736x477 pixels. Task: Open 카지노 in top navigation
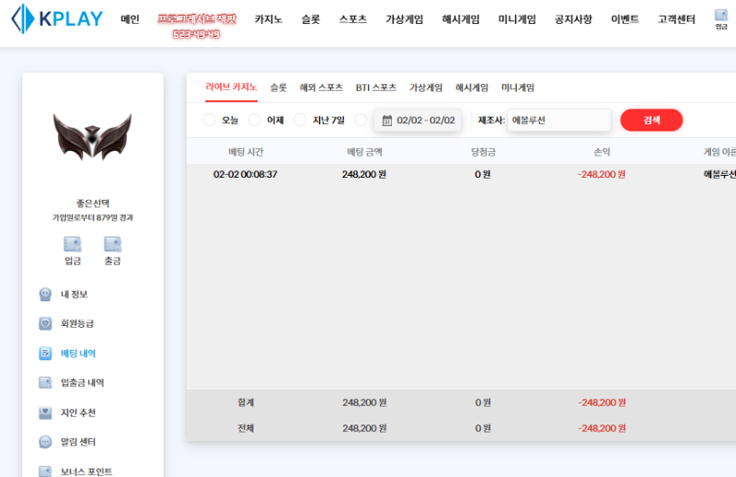(269, 19)
